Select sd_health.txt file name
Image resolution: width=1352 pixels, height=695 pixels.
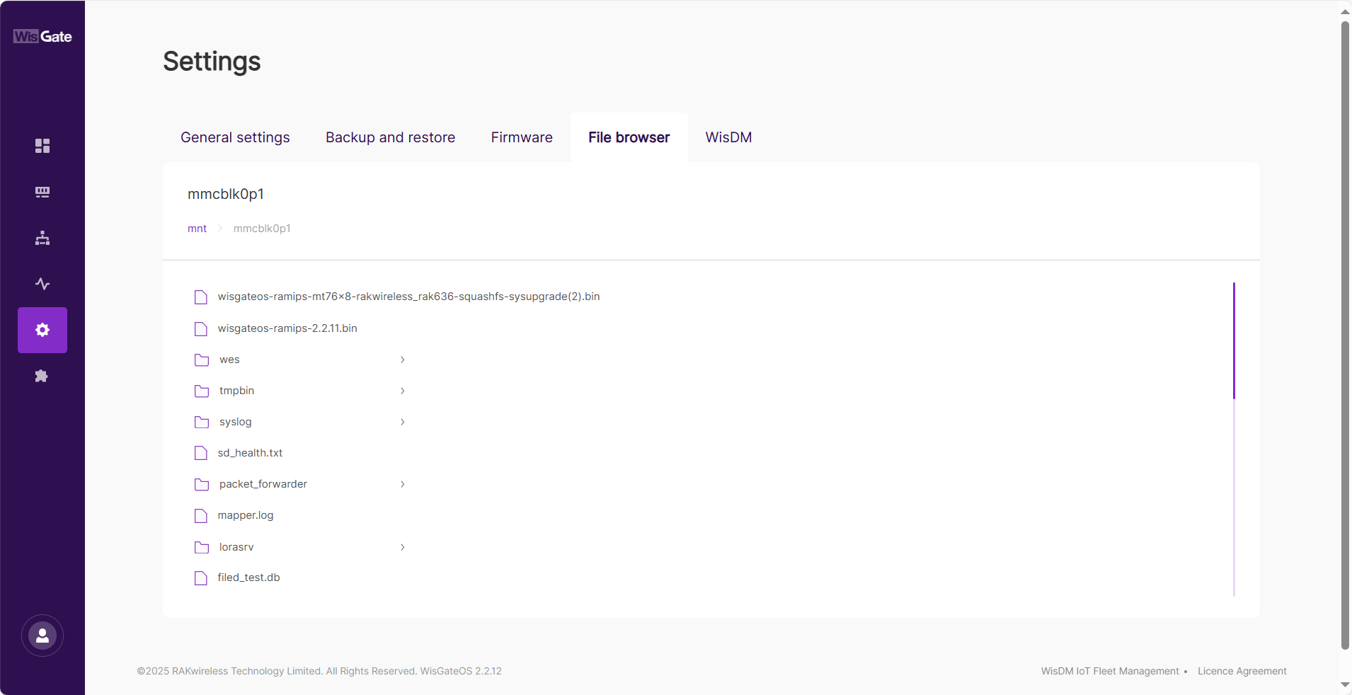tap(250, 453)
